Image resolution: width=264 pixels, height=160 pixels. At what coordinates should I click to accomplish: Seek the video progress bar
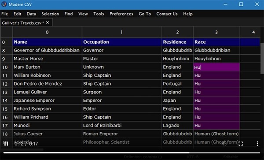(x=132, y=153)
